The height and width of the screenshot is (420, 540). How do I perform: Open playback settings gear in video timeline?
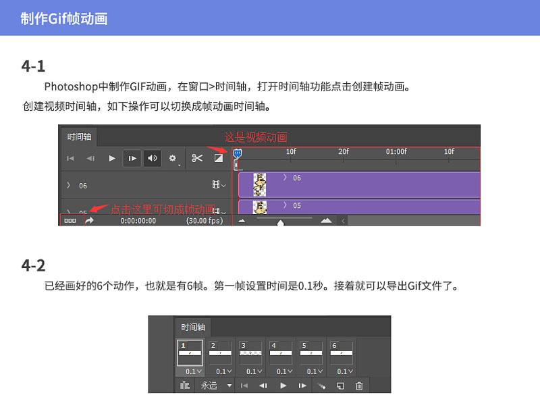click(x=173, y=158)
